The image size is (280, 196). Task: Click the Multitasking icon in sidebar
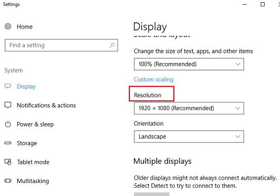[x=8, y=181]
